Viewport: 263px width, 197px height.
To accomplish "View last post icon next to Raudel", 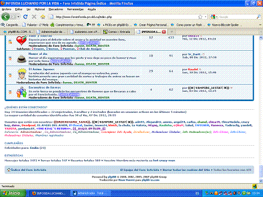I will click(x=200, y=69).
